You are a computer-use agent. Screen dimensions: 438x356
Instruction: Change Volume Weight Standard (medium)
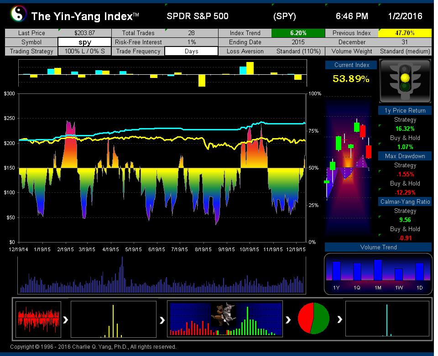coord(405,52)
